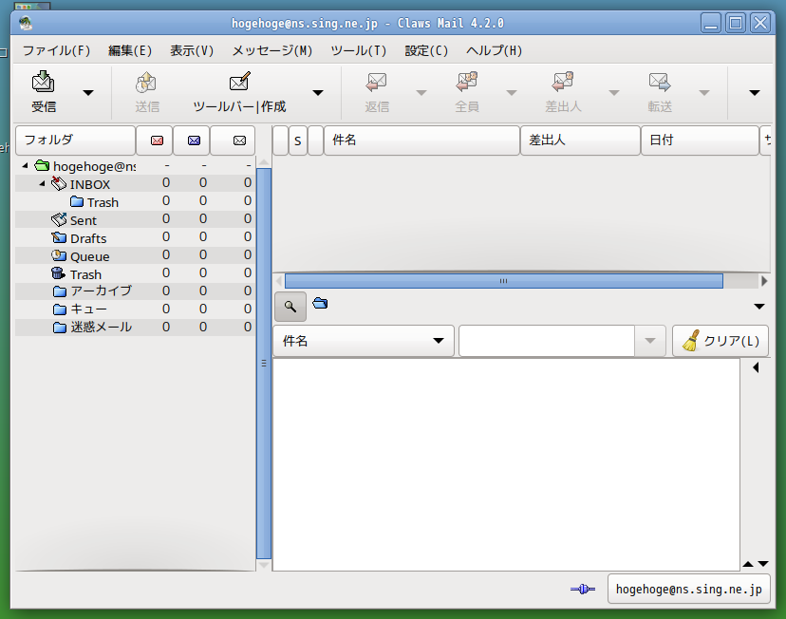The image size is (786, 619).
Task: Click the next message down arrow
Action: coord(763,564)
